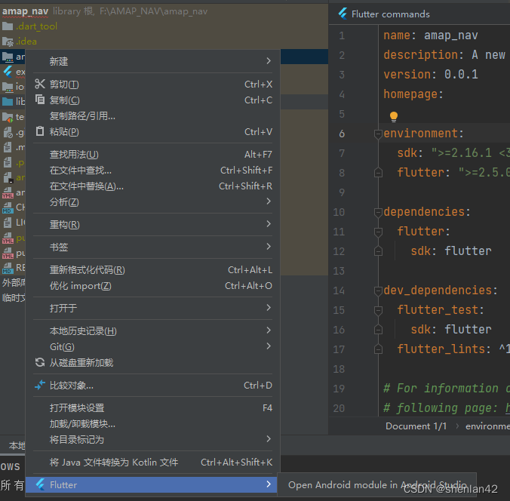Click the Flutter commands banner link

[x=390, y=14]
